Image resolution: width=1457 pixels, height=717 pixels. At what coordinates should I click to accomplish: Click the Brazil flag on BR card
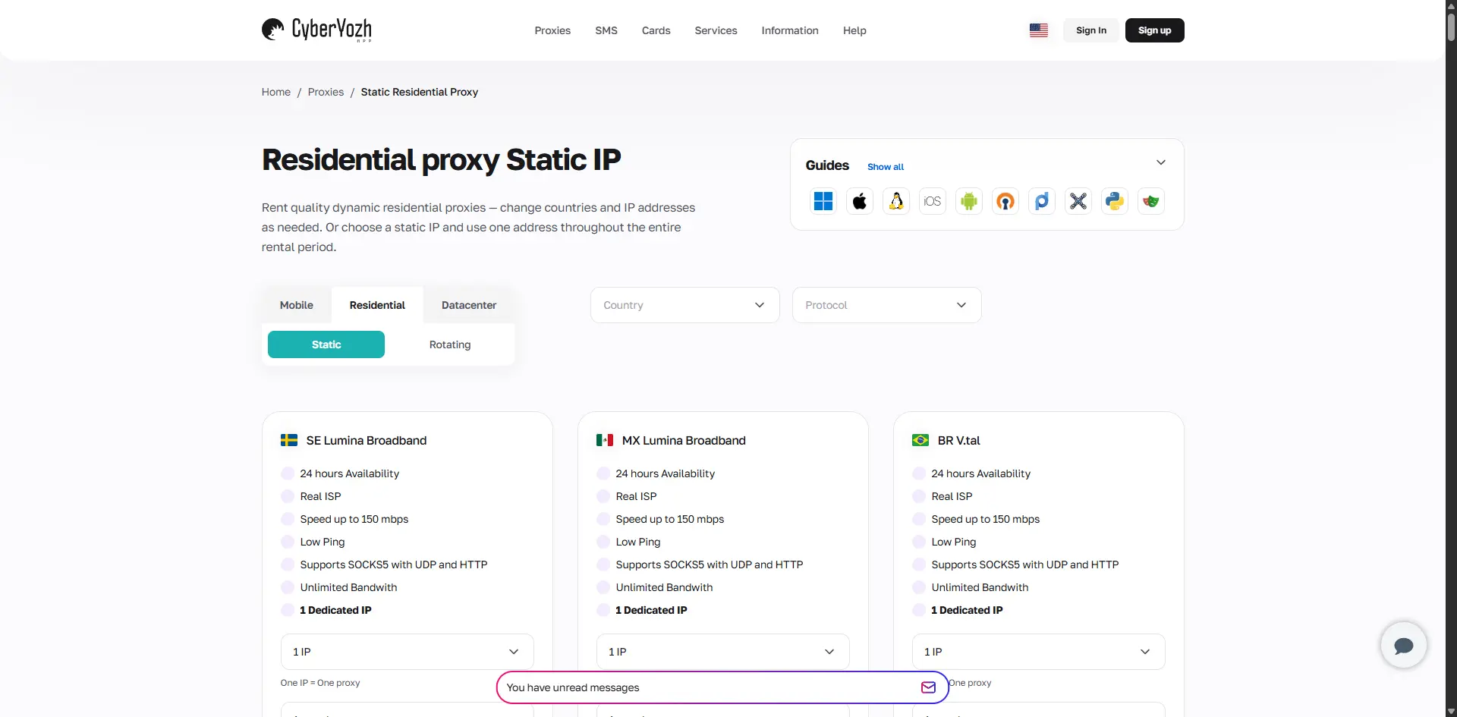click(x=920, y=440)
